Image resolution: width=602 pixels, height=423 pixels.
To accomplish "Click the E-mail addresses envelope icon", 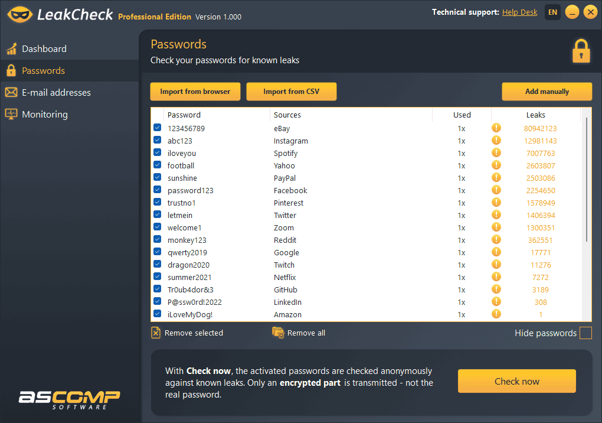I will [x=11, y=92].
